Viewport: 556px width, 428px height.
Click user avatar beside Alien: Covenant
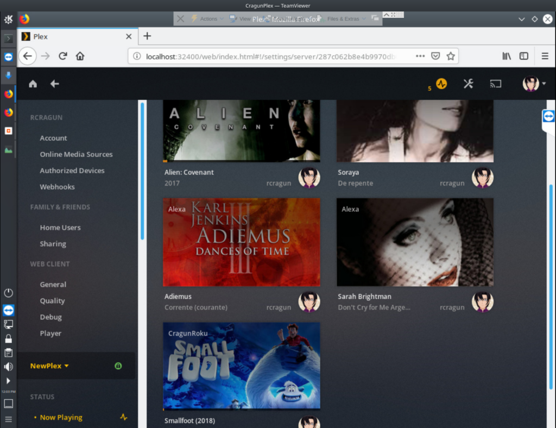pyautogui.click(x=309, y=177)
